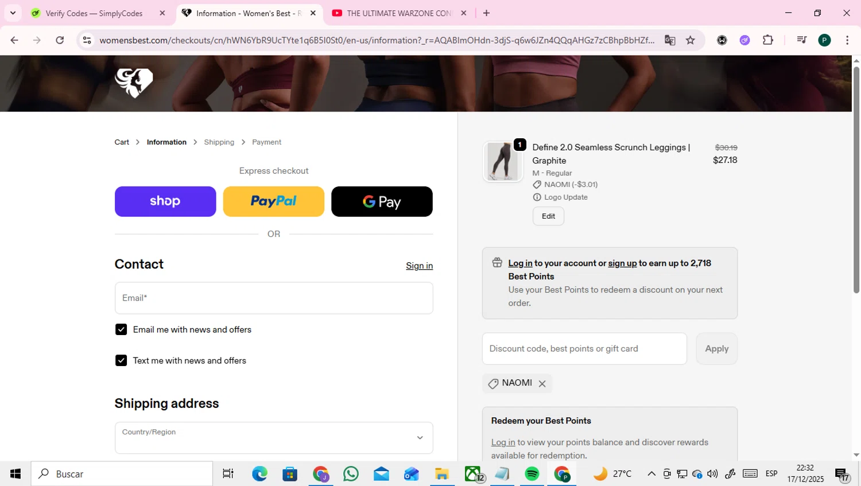Select the Payment breadcrumb step
The image size is (861, 486).
coord(267,142)
